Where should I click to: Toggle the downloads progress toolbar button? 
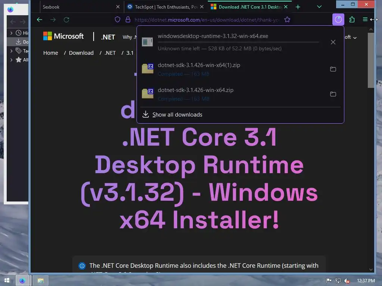pos(338,19)
